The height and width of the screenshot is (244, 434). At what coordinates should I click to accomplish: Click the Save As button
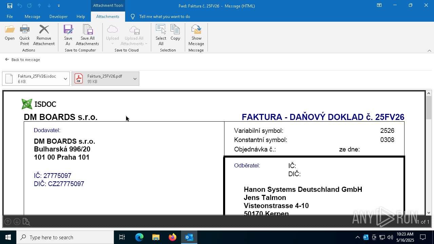point(68,35)
